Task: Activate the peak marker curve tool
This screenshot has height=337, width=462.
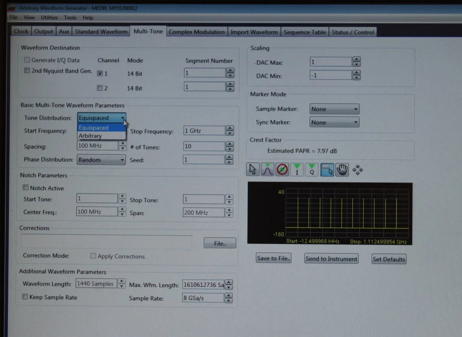Action: (267, 169)
